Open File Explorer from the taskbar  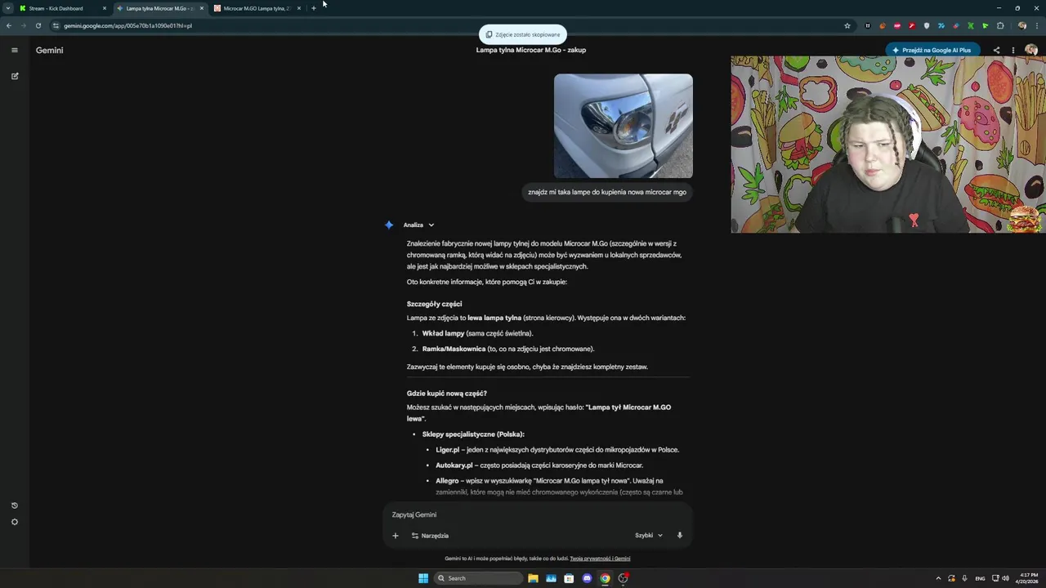tap(533, 578)
